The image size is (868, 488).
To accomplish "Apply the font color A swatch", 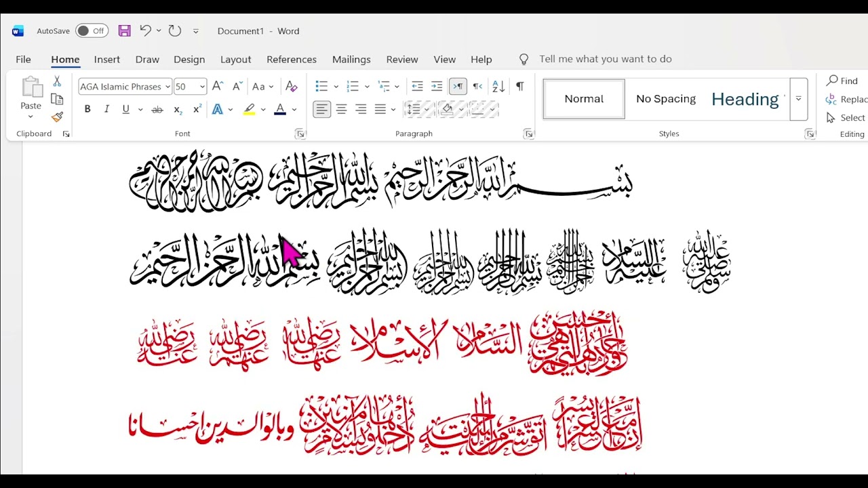I will coord(280,109).
